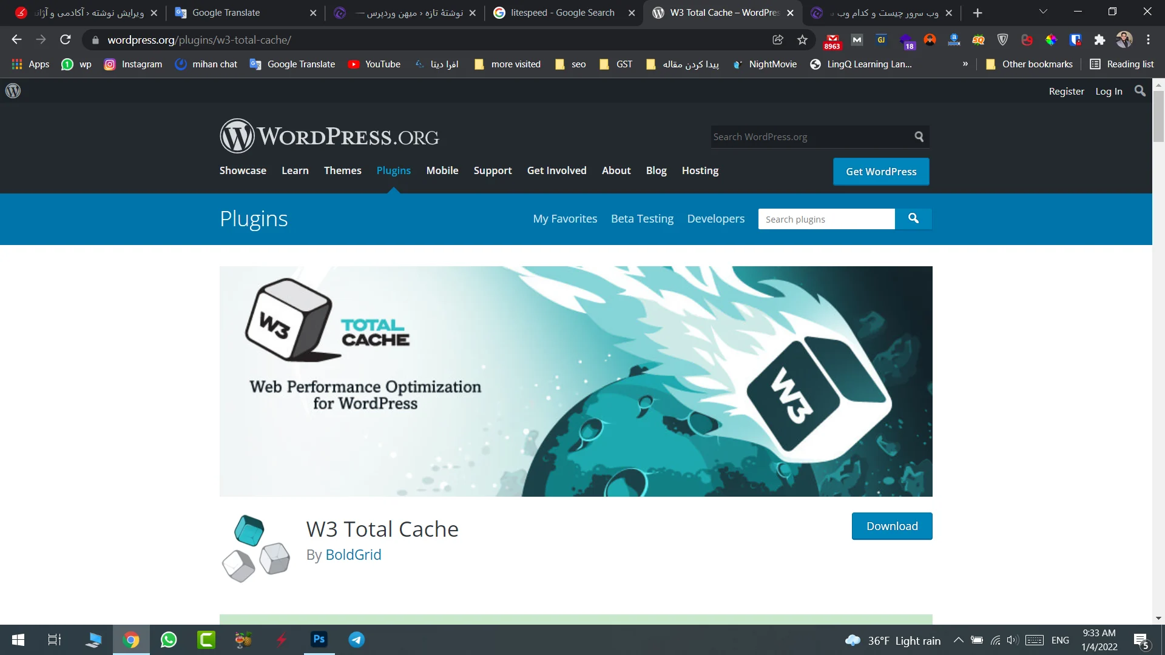Viewport: 1165px width, 655px height.
Task: Open the Chrome extensions puzzle icon
Action: pos(1099,40)
